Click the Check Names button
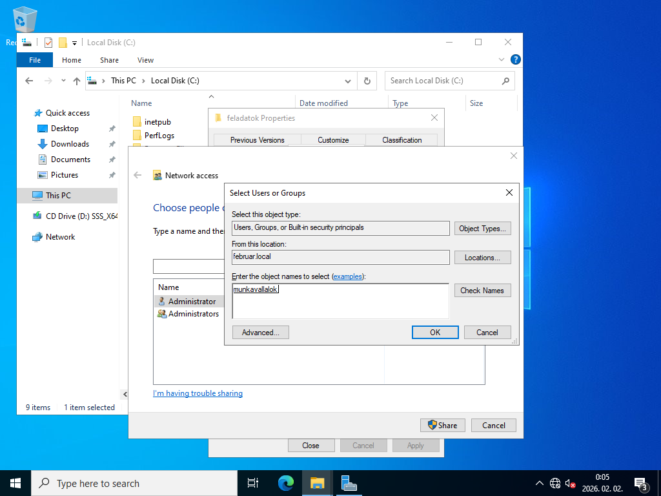Viewport: 661px width, 496px height. [482, 290]
